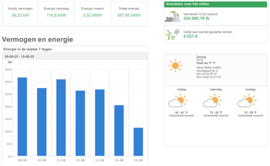Click the 72 - 52 °F forecast temperature
The height and width of the screenshot is (166, 270).
click(216, 112)
